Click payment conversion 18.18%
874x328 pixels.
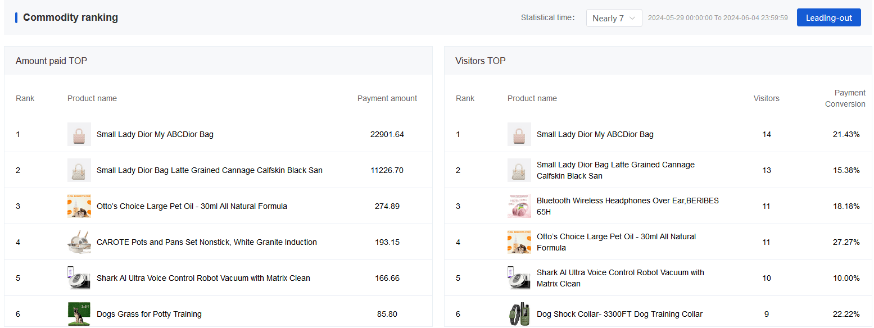click(x=846, y=206)
